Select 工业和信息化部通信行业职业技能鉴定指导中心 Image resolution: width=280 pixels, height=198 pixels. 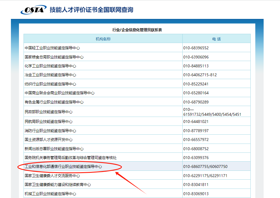click(63, 166)
